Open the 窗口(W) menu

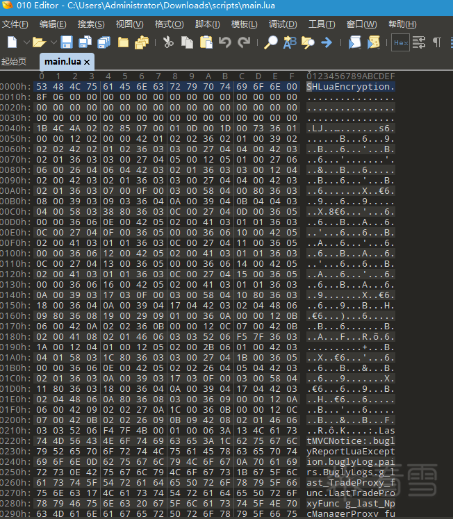(362, 24)
